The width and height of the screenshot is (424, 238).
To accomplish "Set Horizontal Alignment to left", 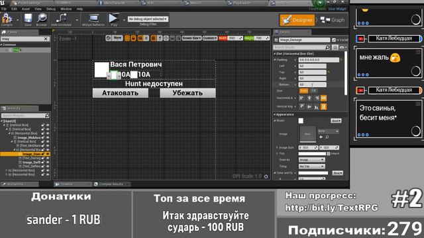I will 302,99.
